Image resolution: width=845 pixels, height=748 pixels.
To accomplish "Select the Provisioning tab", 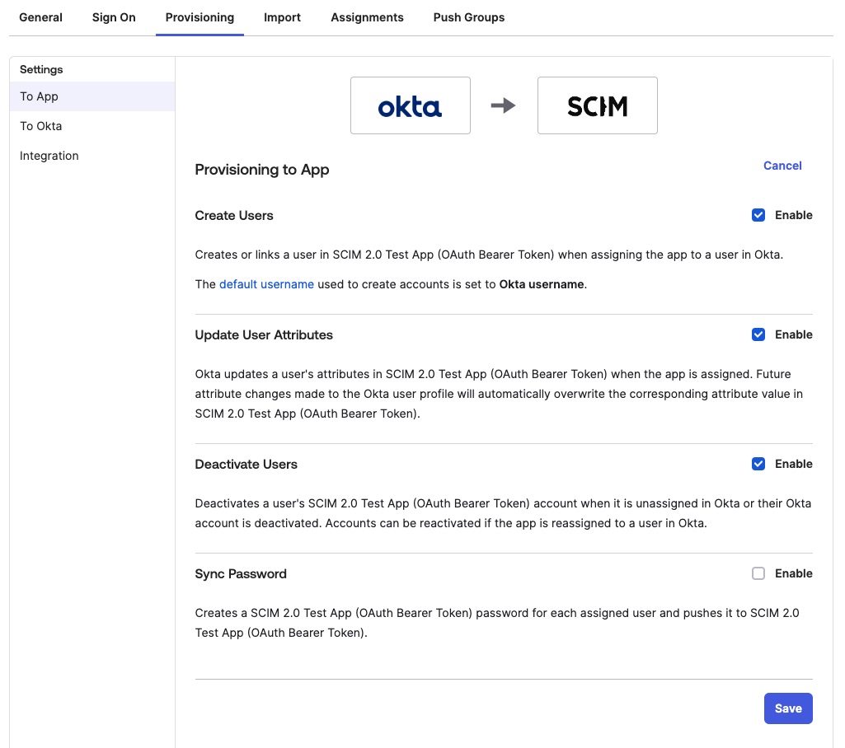I will (200, 17).
